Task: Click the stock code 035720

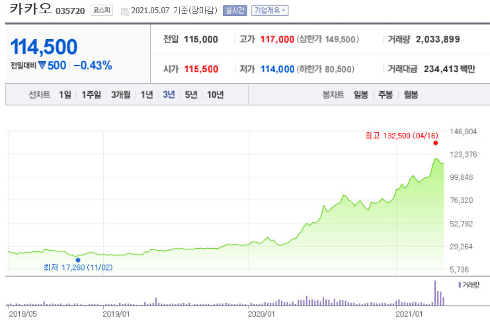Action: coord(70,11)
